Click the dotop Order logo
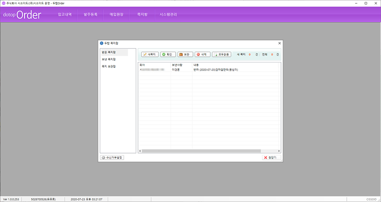This screenshot has width=381, height=202. [x=22, y=15]
